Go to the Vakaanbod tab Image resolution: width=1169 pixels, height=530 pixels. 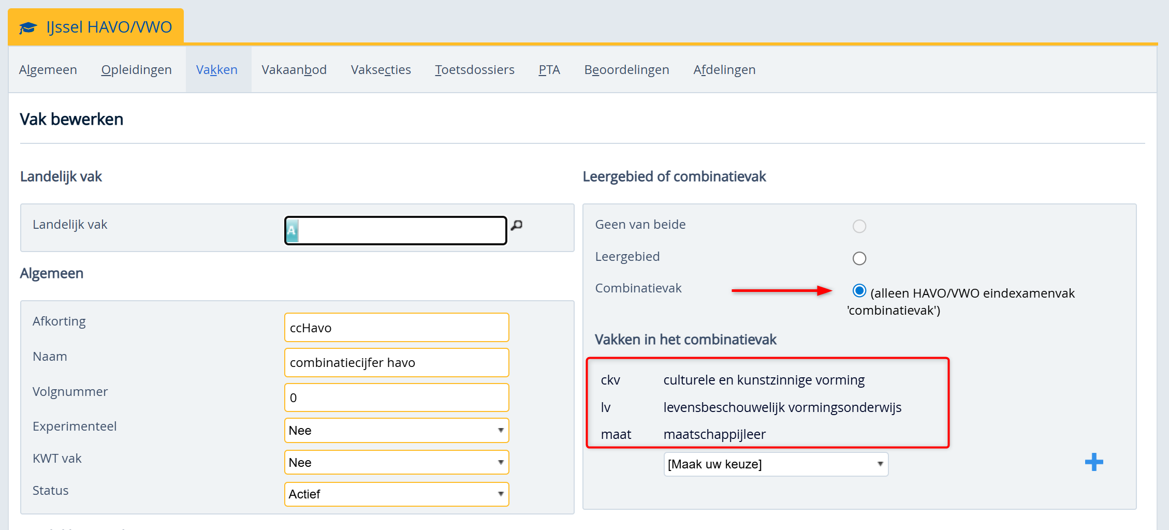(x=294, y=70)
